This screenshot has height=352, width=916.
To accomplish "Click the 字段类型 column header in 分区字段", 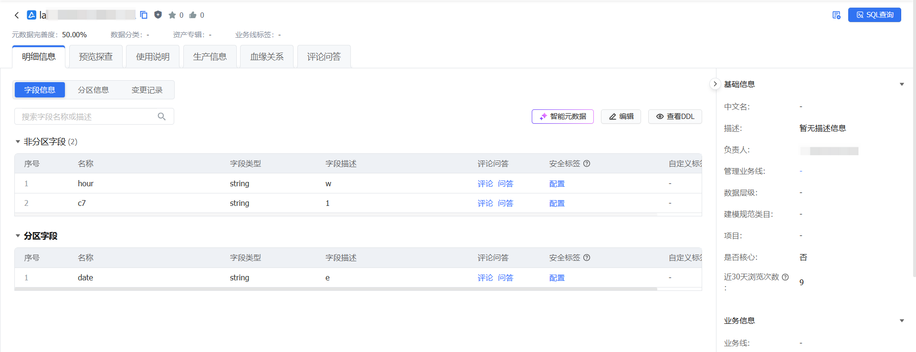I will point(245,257).
